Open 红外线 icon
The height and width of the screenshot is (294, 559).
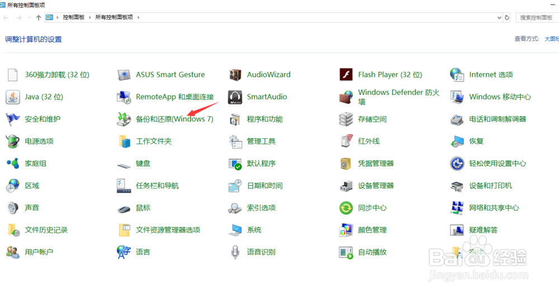346,141
